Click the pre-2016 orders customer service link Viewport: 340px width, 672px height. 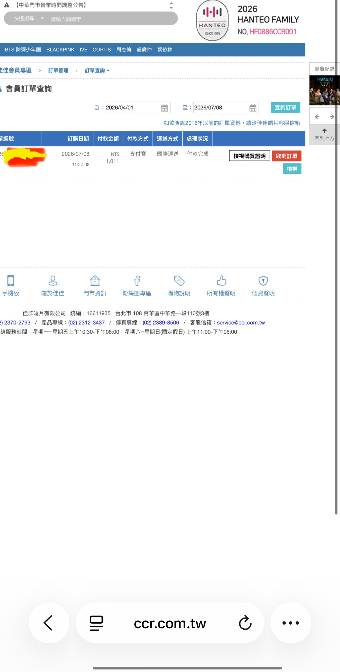[x=232, y=123]
